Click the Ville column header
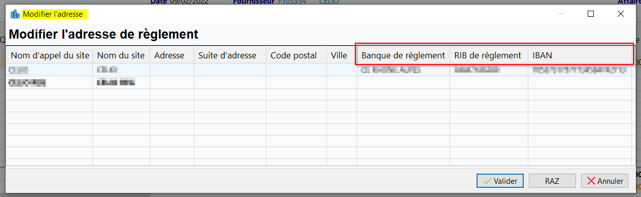 tap(342, 55)
